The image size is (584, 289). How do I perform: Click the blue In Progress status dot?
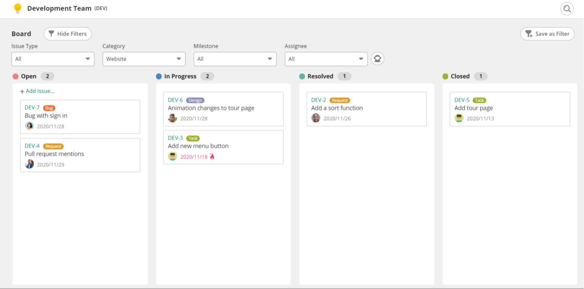(159, 76)
